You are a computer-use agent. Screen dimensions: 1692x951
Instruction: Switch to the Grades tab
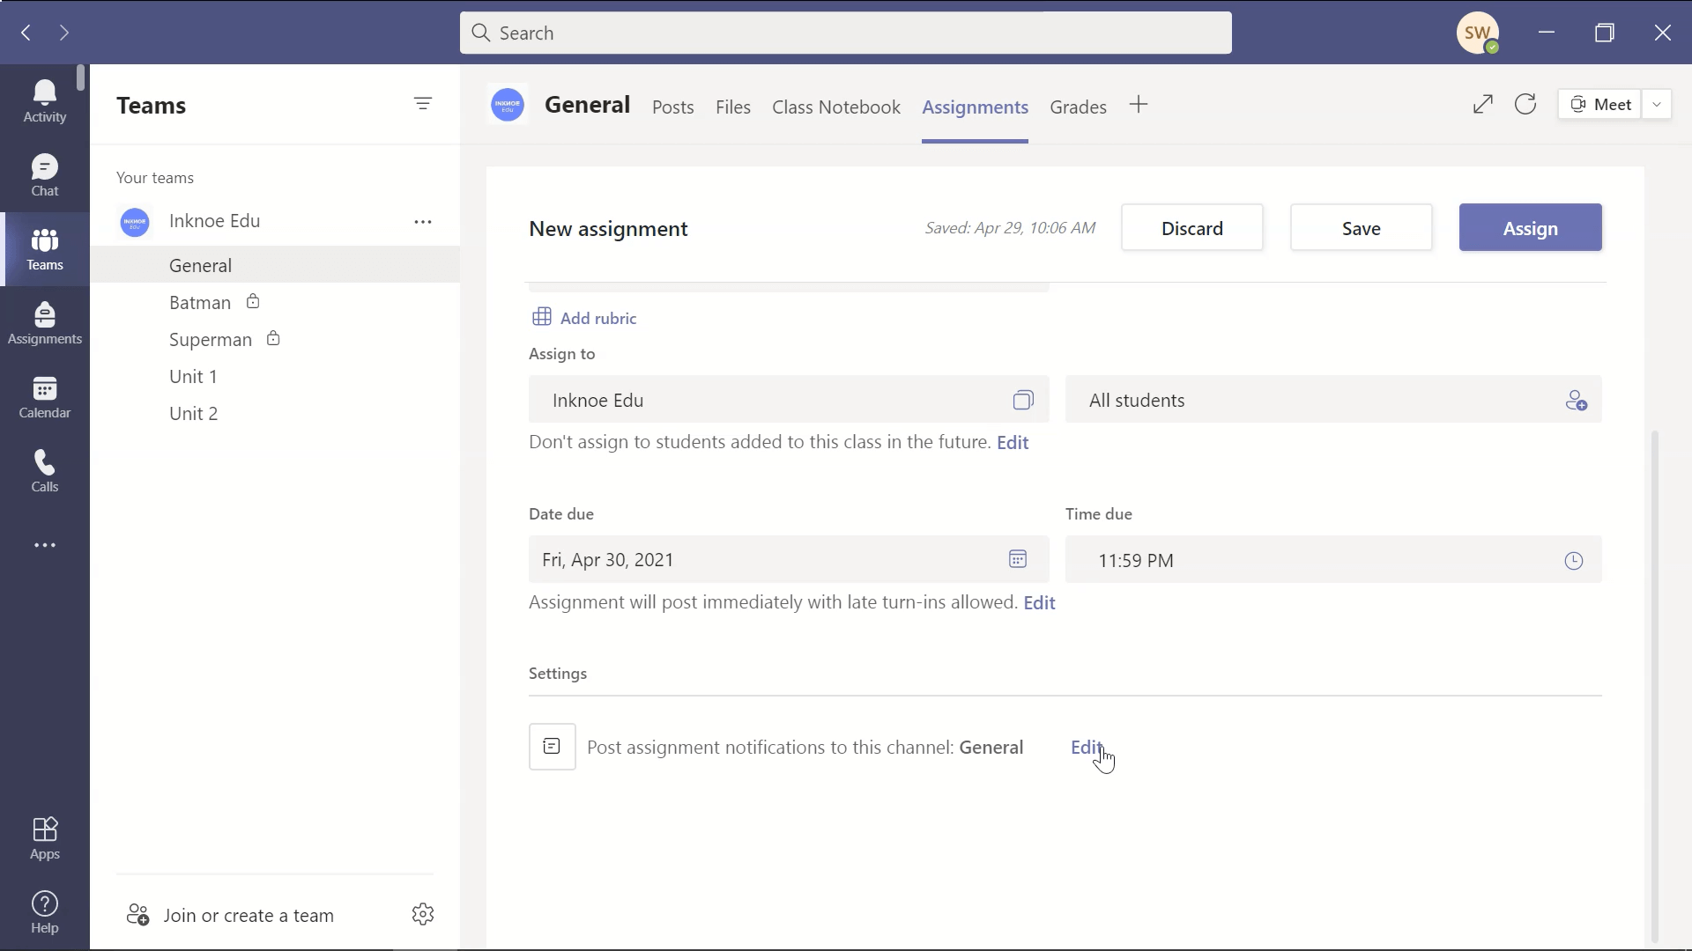(1079, 107)
